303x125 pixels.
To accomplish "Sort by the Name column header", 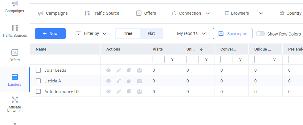I will [41, 49].
